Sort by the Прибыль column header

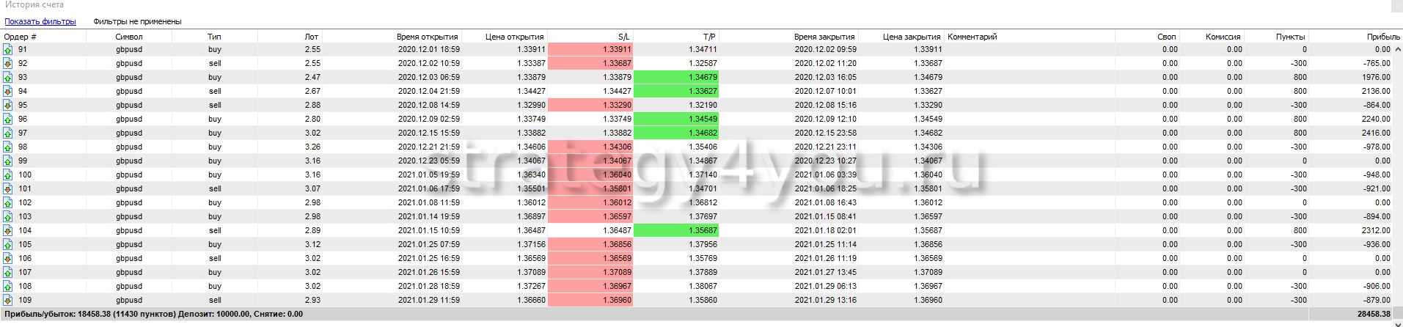(1382, 37)
